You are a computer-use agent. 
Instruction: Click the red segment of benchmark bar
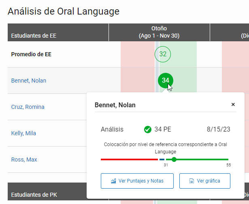[x=129, y=159]
